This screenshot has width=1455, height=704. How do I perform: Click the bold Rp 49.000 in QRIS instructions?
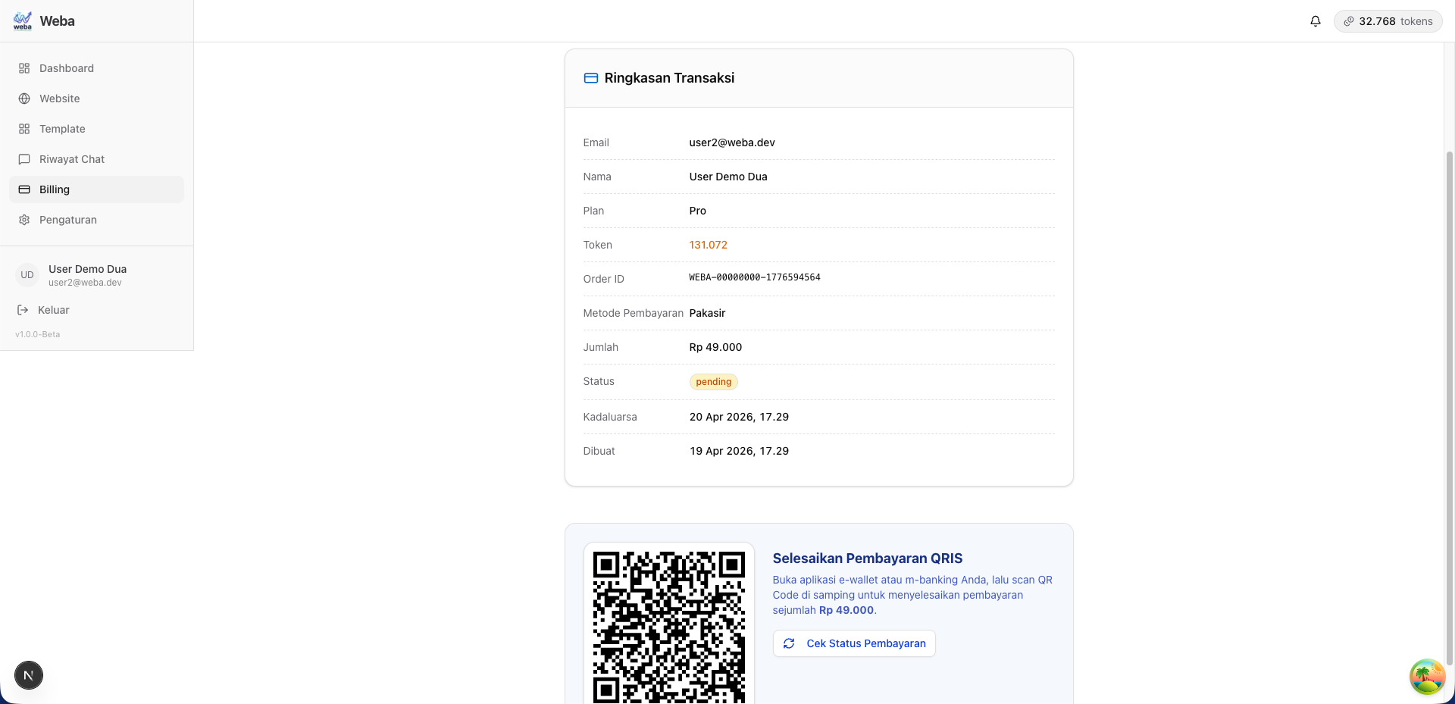(846, 610)
